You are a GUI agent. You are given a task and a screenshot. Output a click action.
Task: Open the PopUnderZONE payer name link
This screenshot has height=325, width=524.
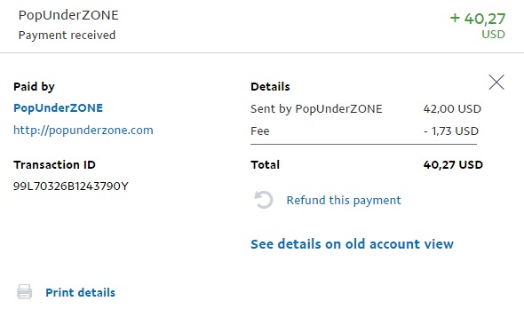(x=58, y=107)
